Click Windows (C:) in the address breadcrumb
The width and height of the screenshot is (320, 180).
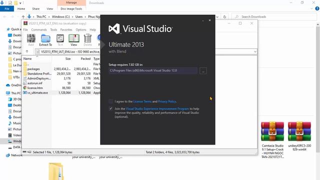pyautogui.click(x=60, y=16)
